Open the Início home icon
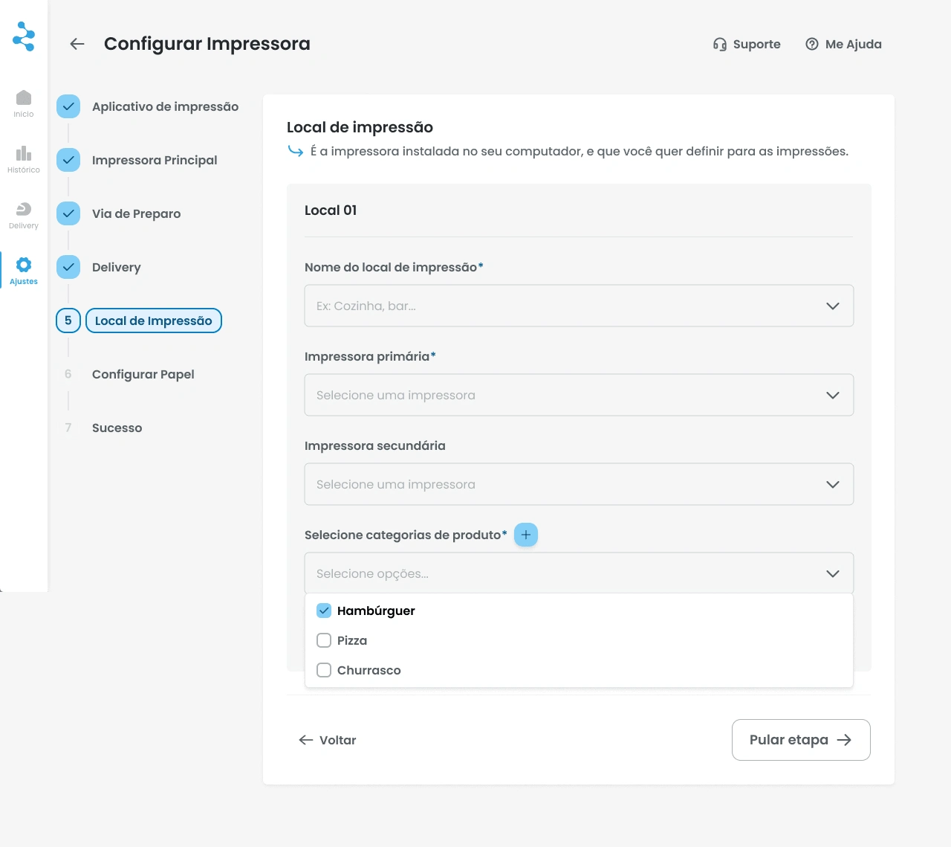Screen dimensions: 951x847 coord(24,98)
